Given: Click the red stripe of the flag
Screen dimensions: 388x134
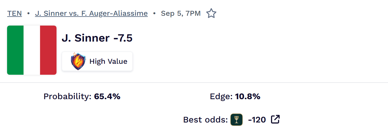Looking at the screenshot, I should pyautogui.click(x=48, y=50).
